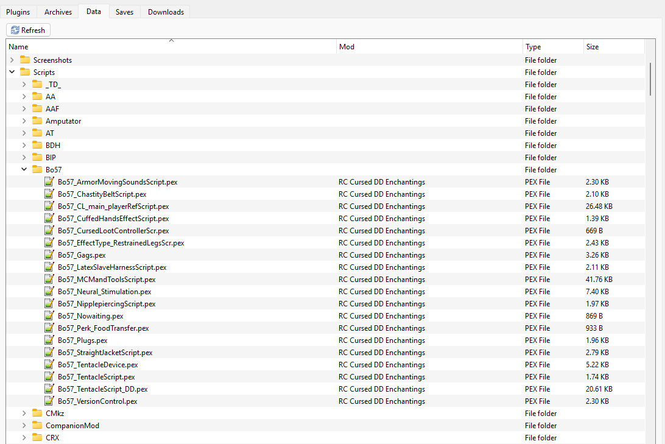Collapse the Scripts folder

coord(12,72)
